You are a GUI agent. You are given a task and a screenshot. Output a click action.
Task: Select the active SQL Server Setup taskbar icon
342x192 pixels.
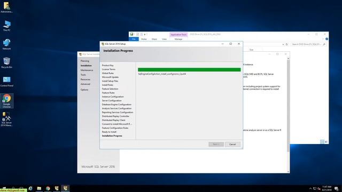(x=65, y=188)
